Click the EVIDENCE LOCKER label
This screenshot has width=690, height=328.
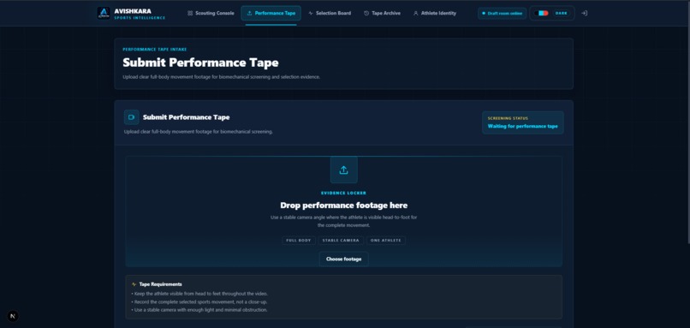tap(343, 193)
